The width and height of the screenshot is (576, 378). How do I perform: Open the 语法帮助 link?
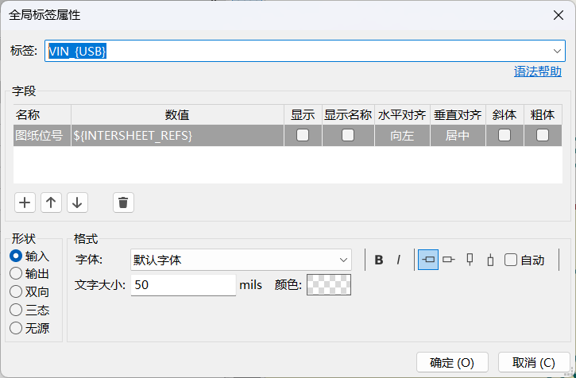539,71
